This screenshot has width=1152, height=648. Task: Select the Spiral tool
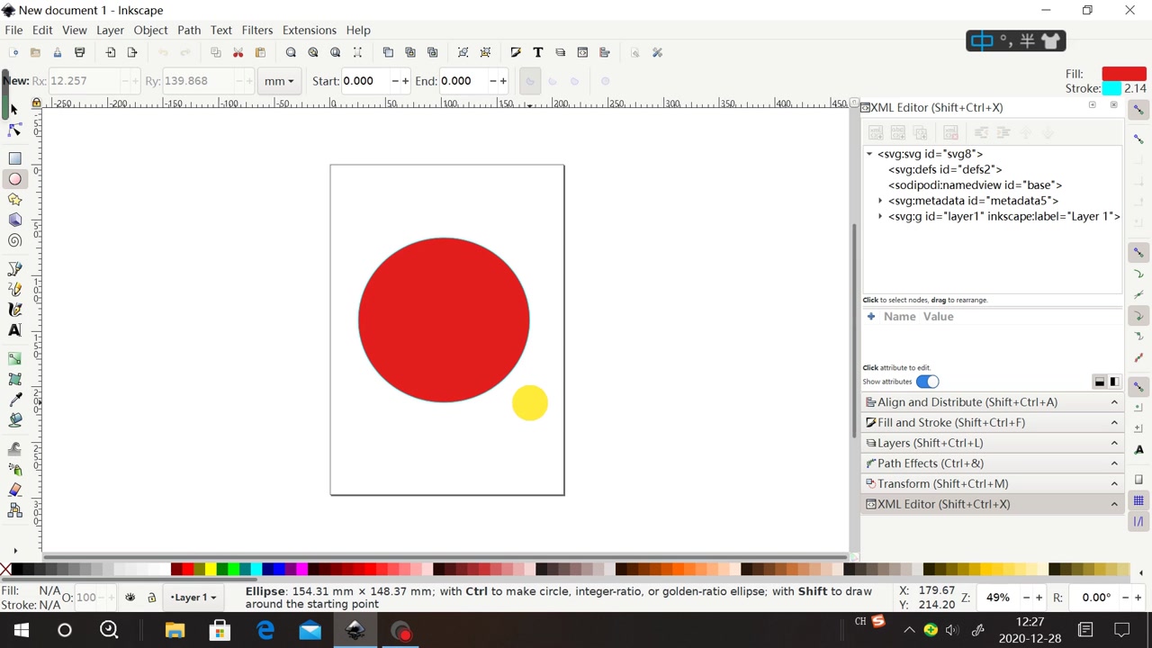[x=14, y=241]
